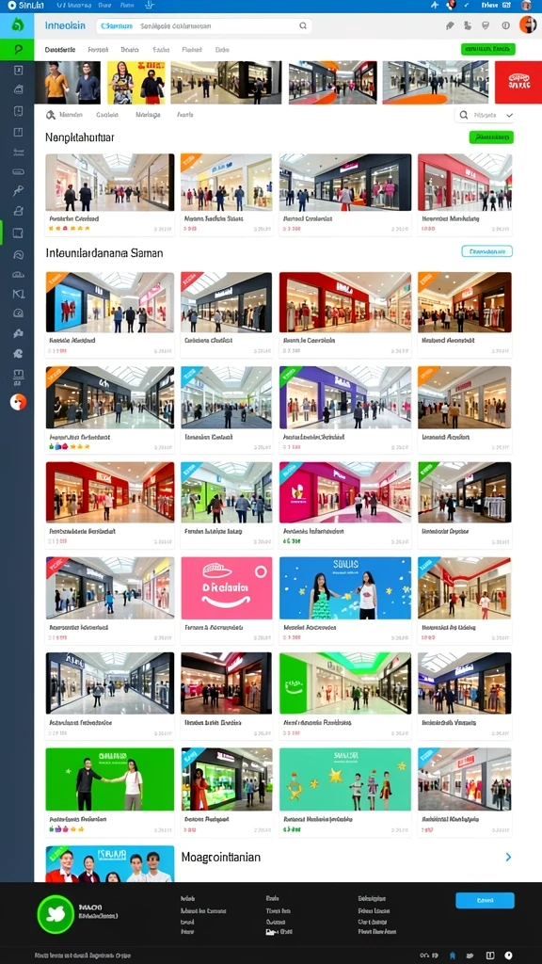This screenshot has height=964, width=542.
Task: Click the Inteuniardanana Saman section heading
Action: click(x=104, y=252)
